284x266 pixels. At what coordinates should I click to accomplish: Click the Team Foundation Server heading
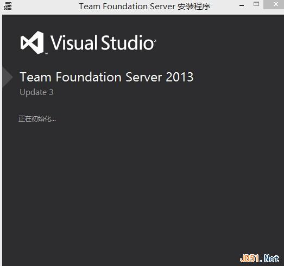(91, 77)
